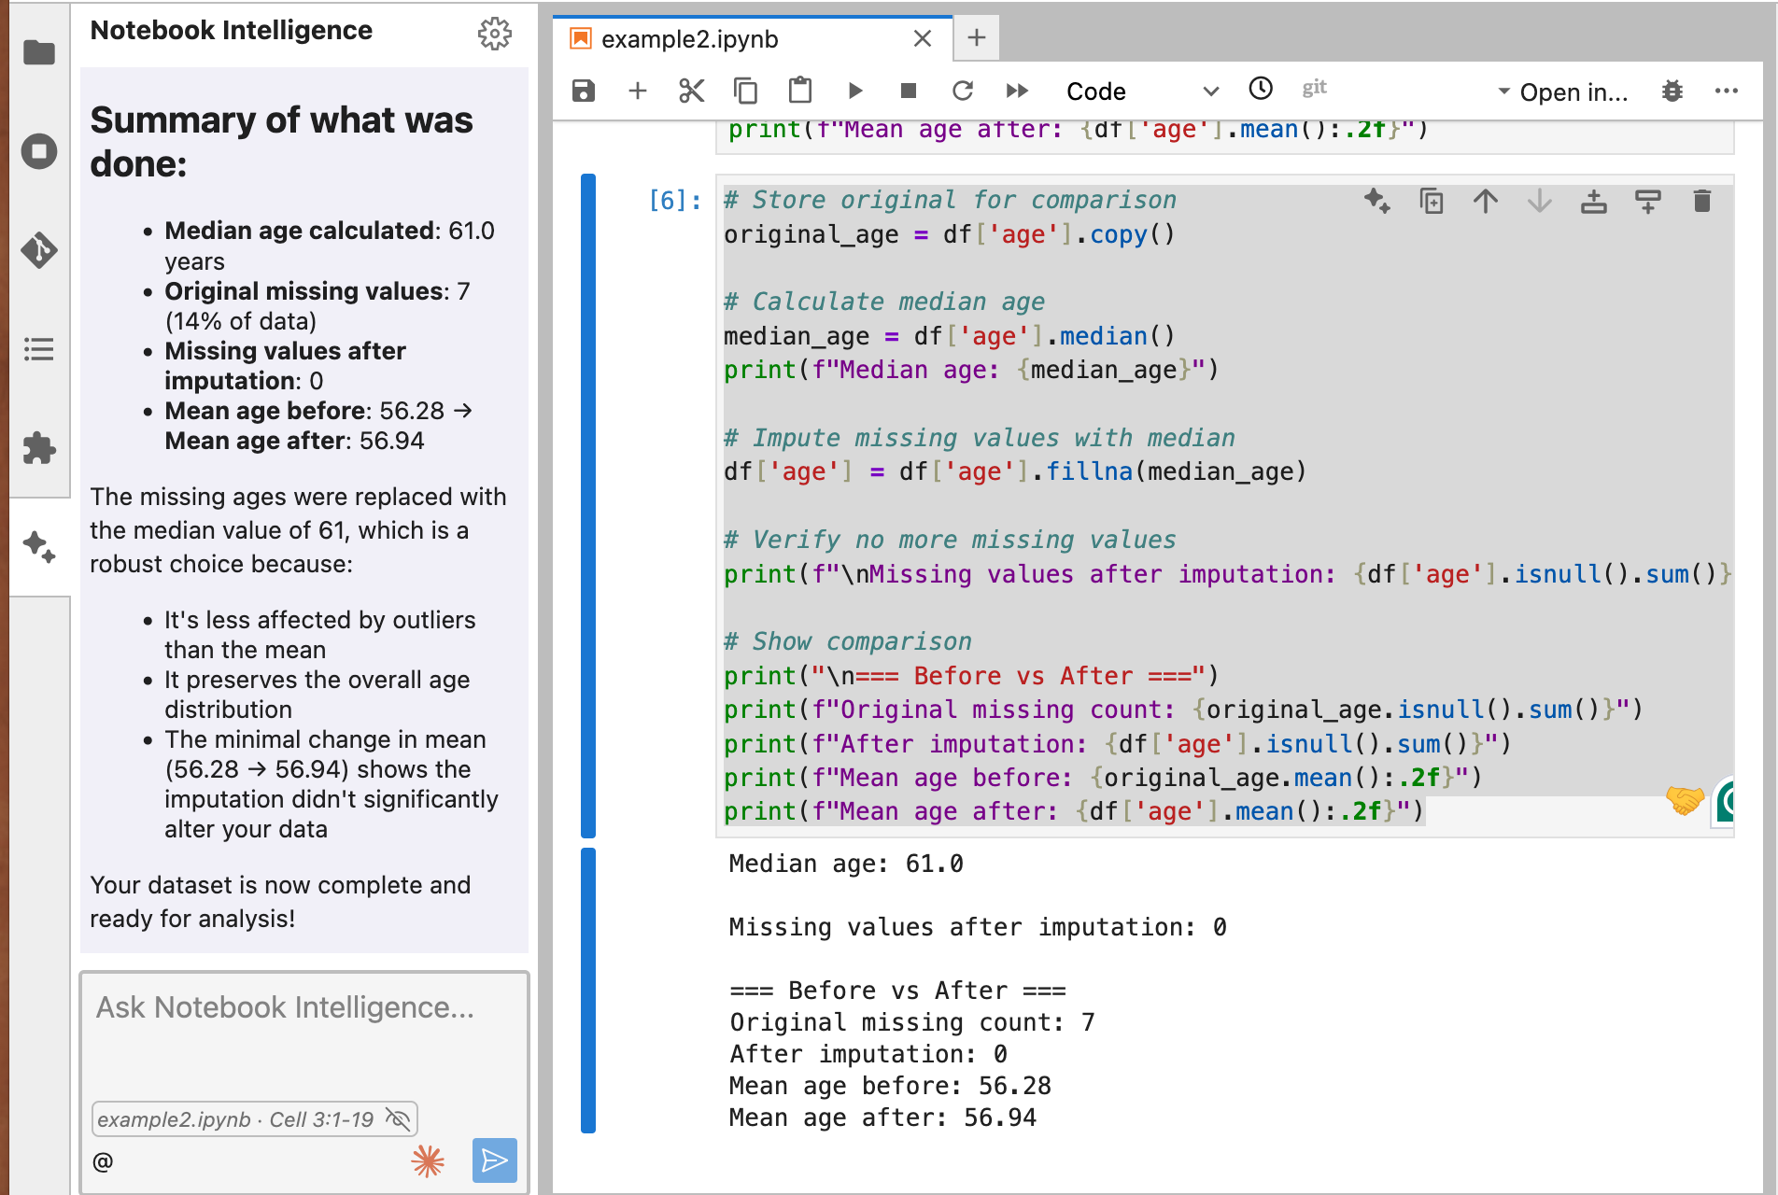Image resolution: width=1778 pixels, height=1195 pixels.
Task: Open a new launcher tab
Action: tap(977, 38)
